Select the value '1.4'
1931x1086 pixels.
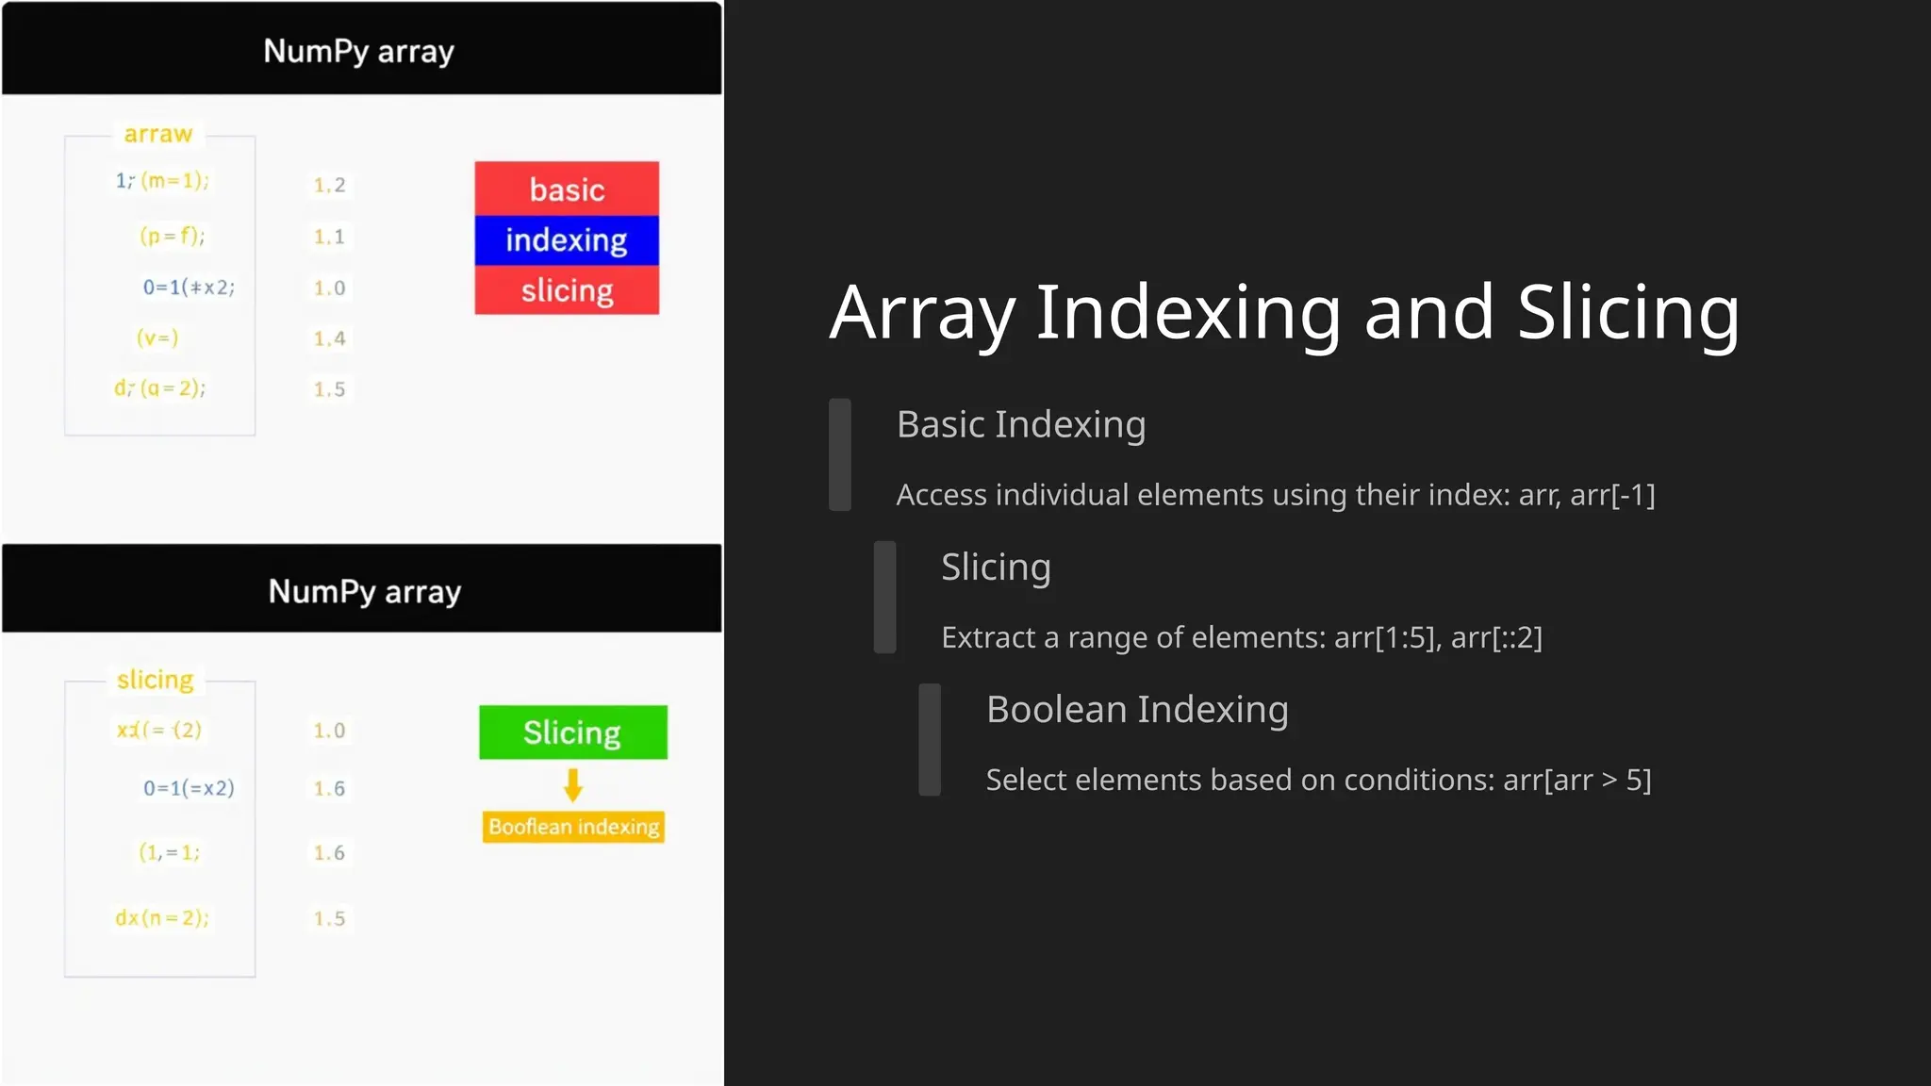(x=330, y=338)
